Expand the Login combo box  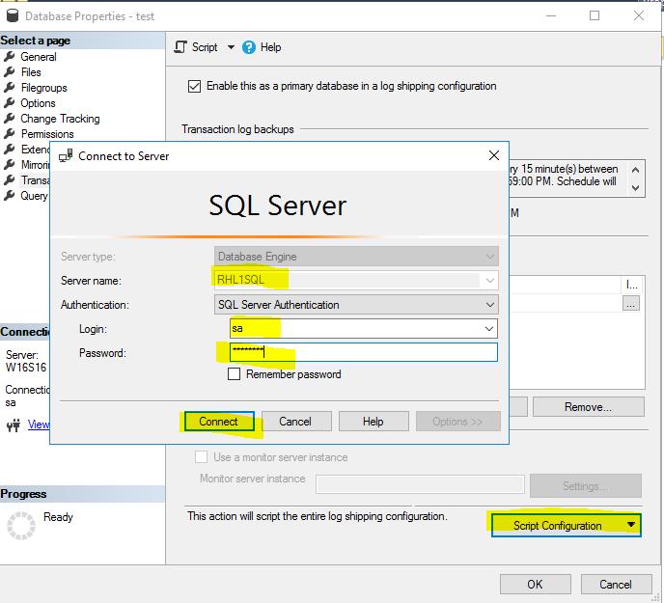click(490, 329)
